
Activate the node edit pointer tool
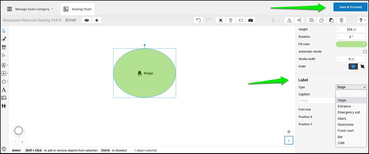[x=4, y=55]
